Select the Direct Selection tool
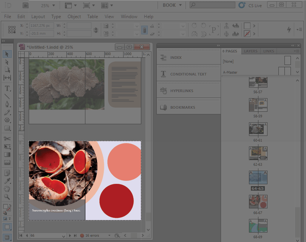This screenshot has width=306, height=242. coord(7,62)
